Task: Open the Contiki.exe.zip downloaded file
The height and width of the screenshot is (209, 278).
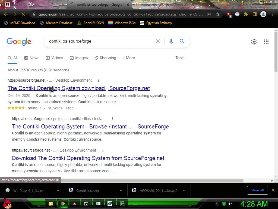Action: pyautogui.click(x=88, y=191)
